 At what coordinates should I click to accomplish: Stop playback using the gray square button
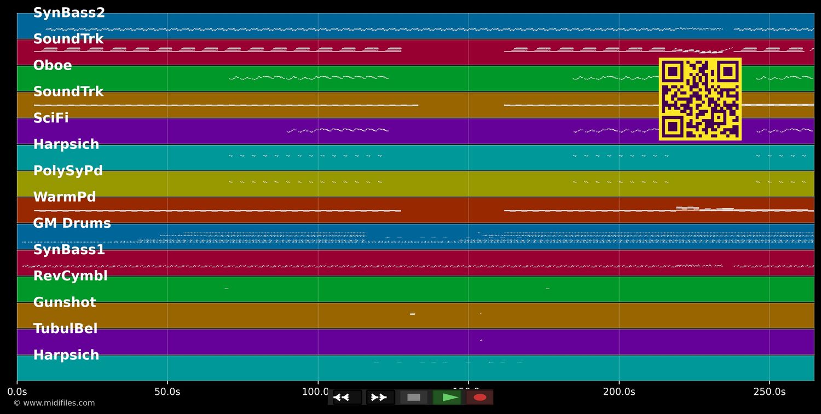414,398
